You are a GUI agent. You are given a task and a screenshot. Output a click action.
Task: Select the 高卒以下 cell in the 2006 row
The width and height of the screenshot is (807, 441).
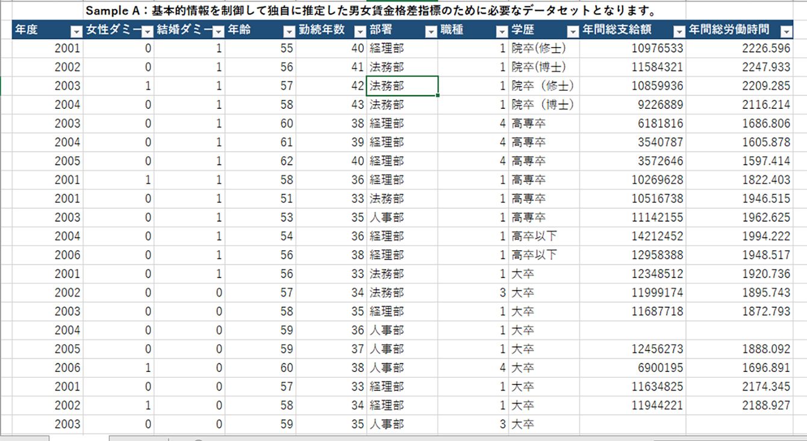pyautogui.click(x=544, y=255)
